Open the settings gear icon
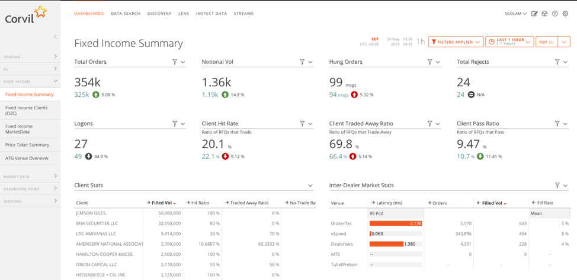 [x=566, y=14]
